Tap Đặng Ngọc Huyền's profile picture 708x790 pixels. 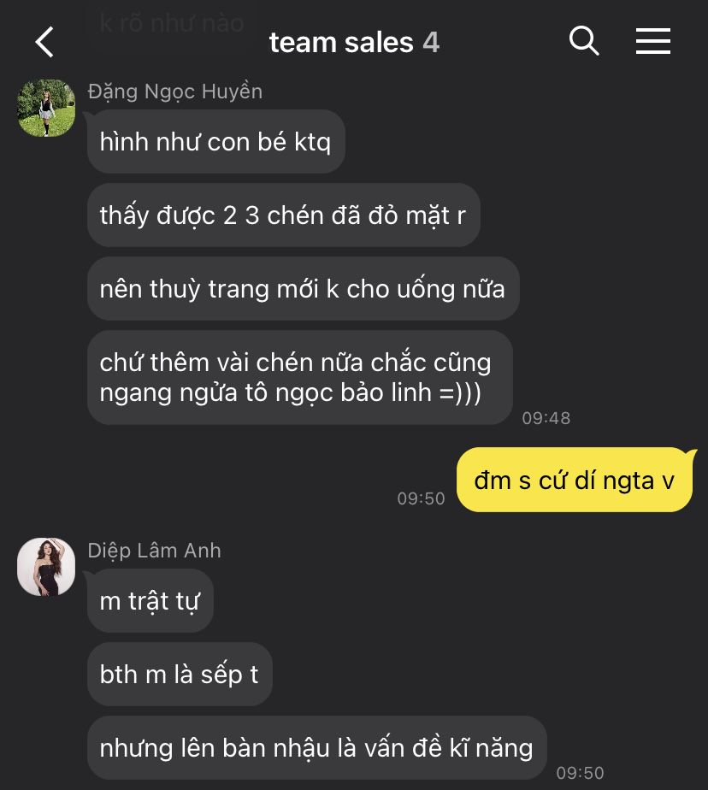tap(46, 108)
